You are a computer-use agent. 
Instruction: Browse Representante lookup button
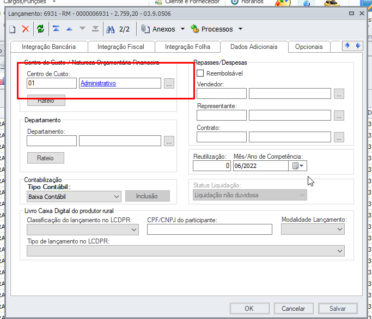pyautogui.click(x=339, y=116)
